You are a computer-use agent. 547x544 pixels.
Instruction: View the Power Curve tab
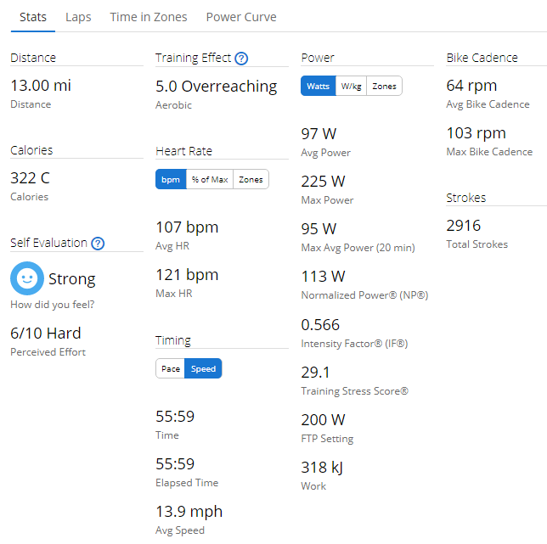241,17
